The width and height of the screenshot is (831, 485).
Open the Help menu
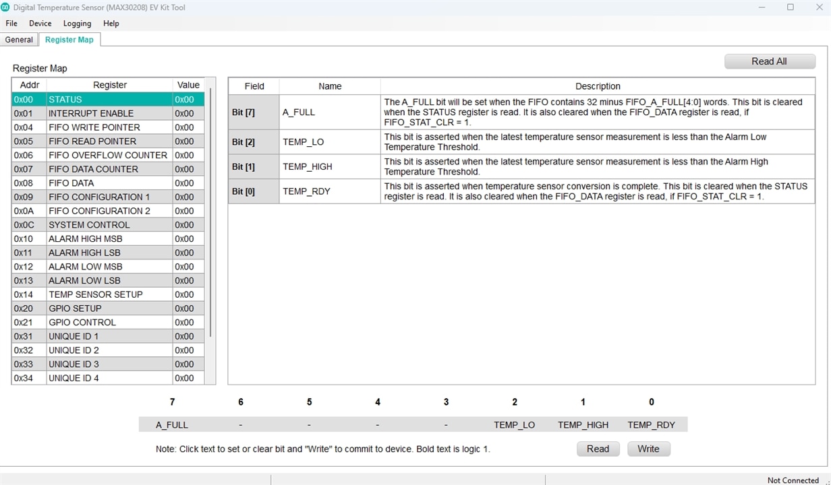(111, 23)
